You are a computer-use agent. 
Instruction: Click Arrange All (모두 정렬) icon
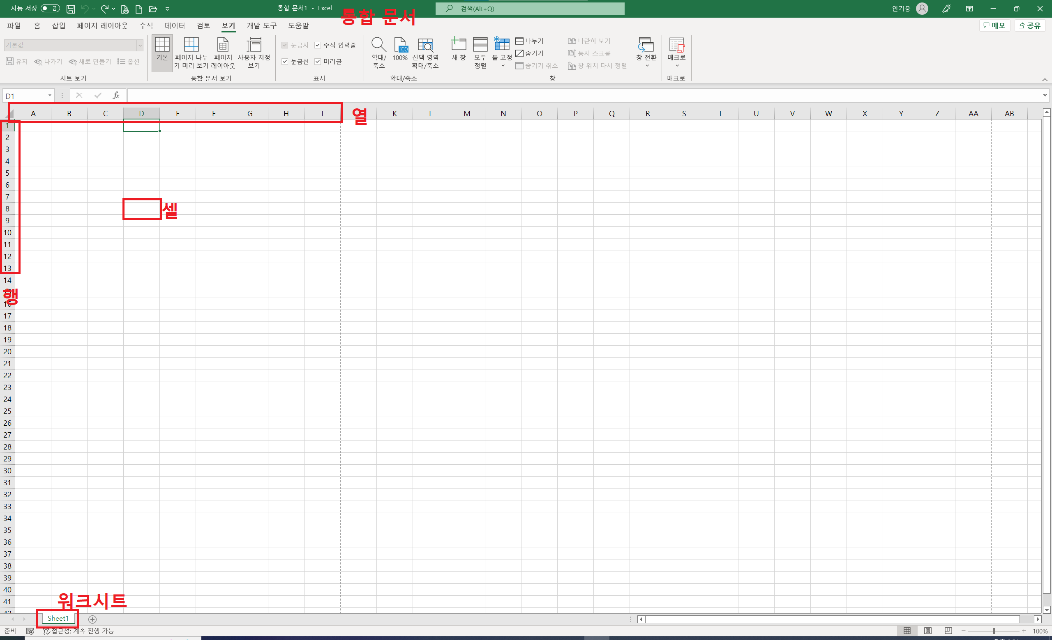pos(480,45)
